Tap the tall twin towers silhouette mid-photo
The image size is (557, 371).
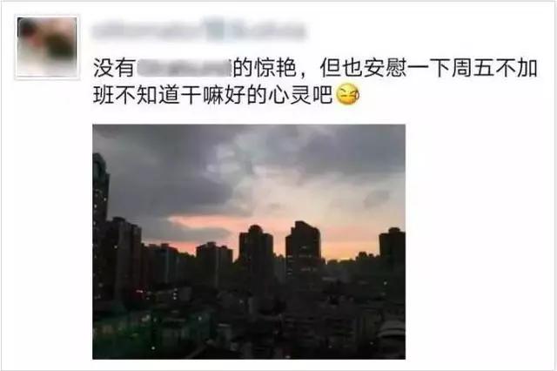click(280, 249)
